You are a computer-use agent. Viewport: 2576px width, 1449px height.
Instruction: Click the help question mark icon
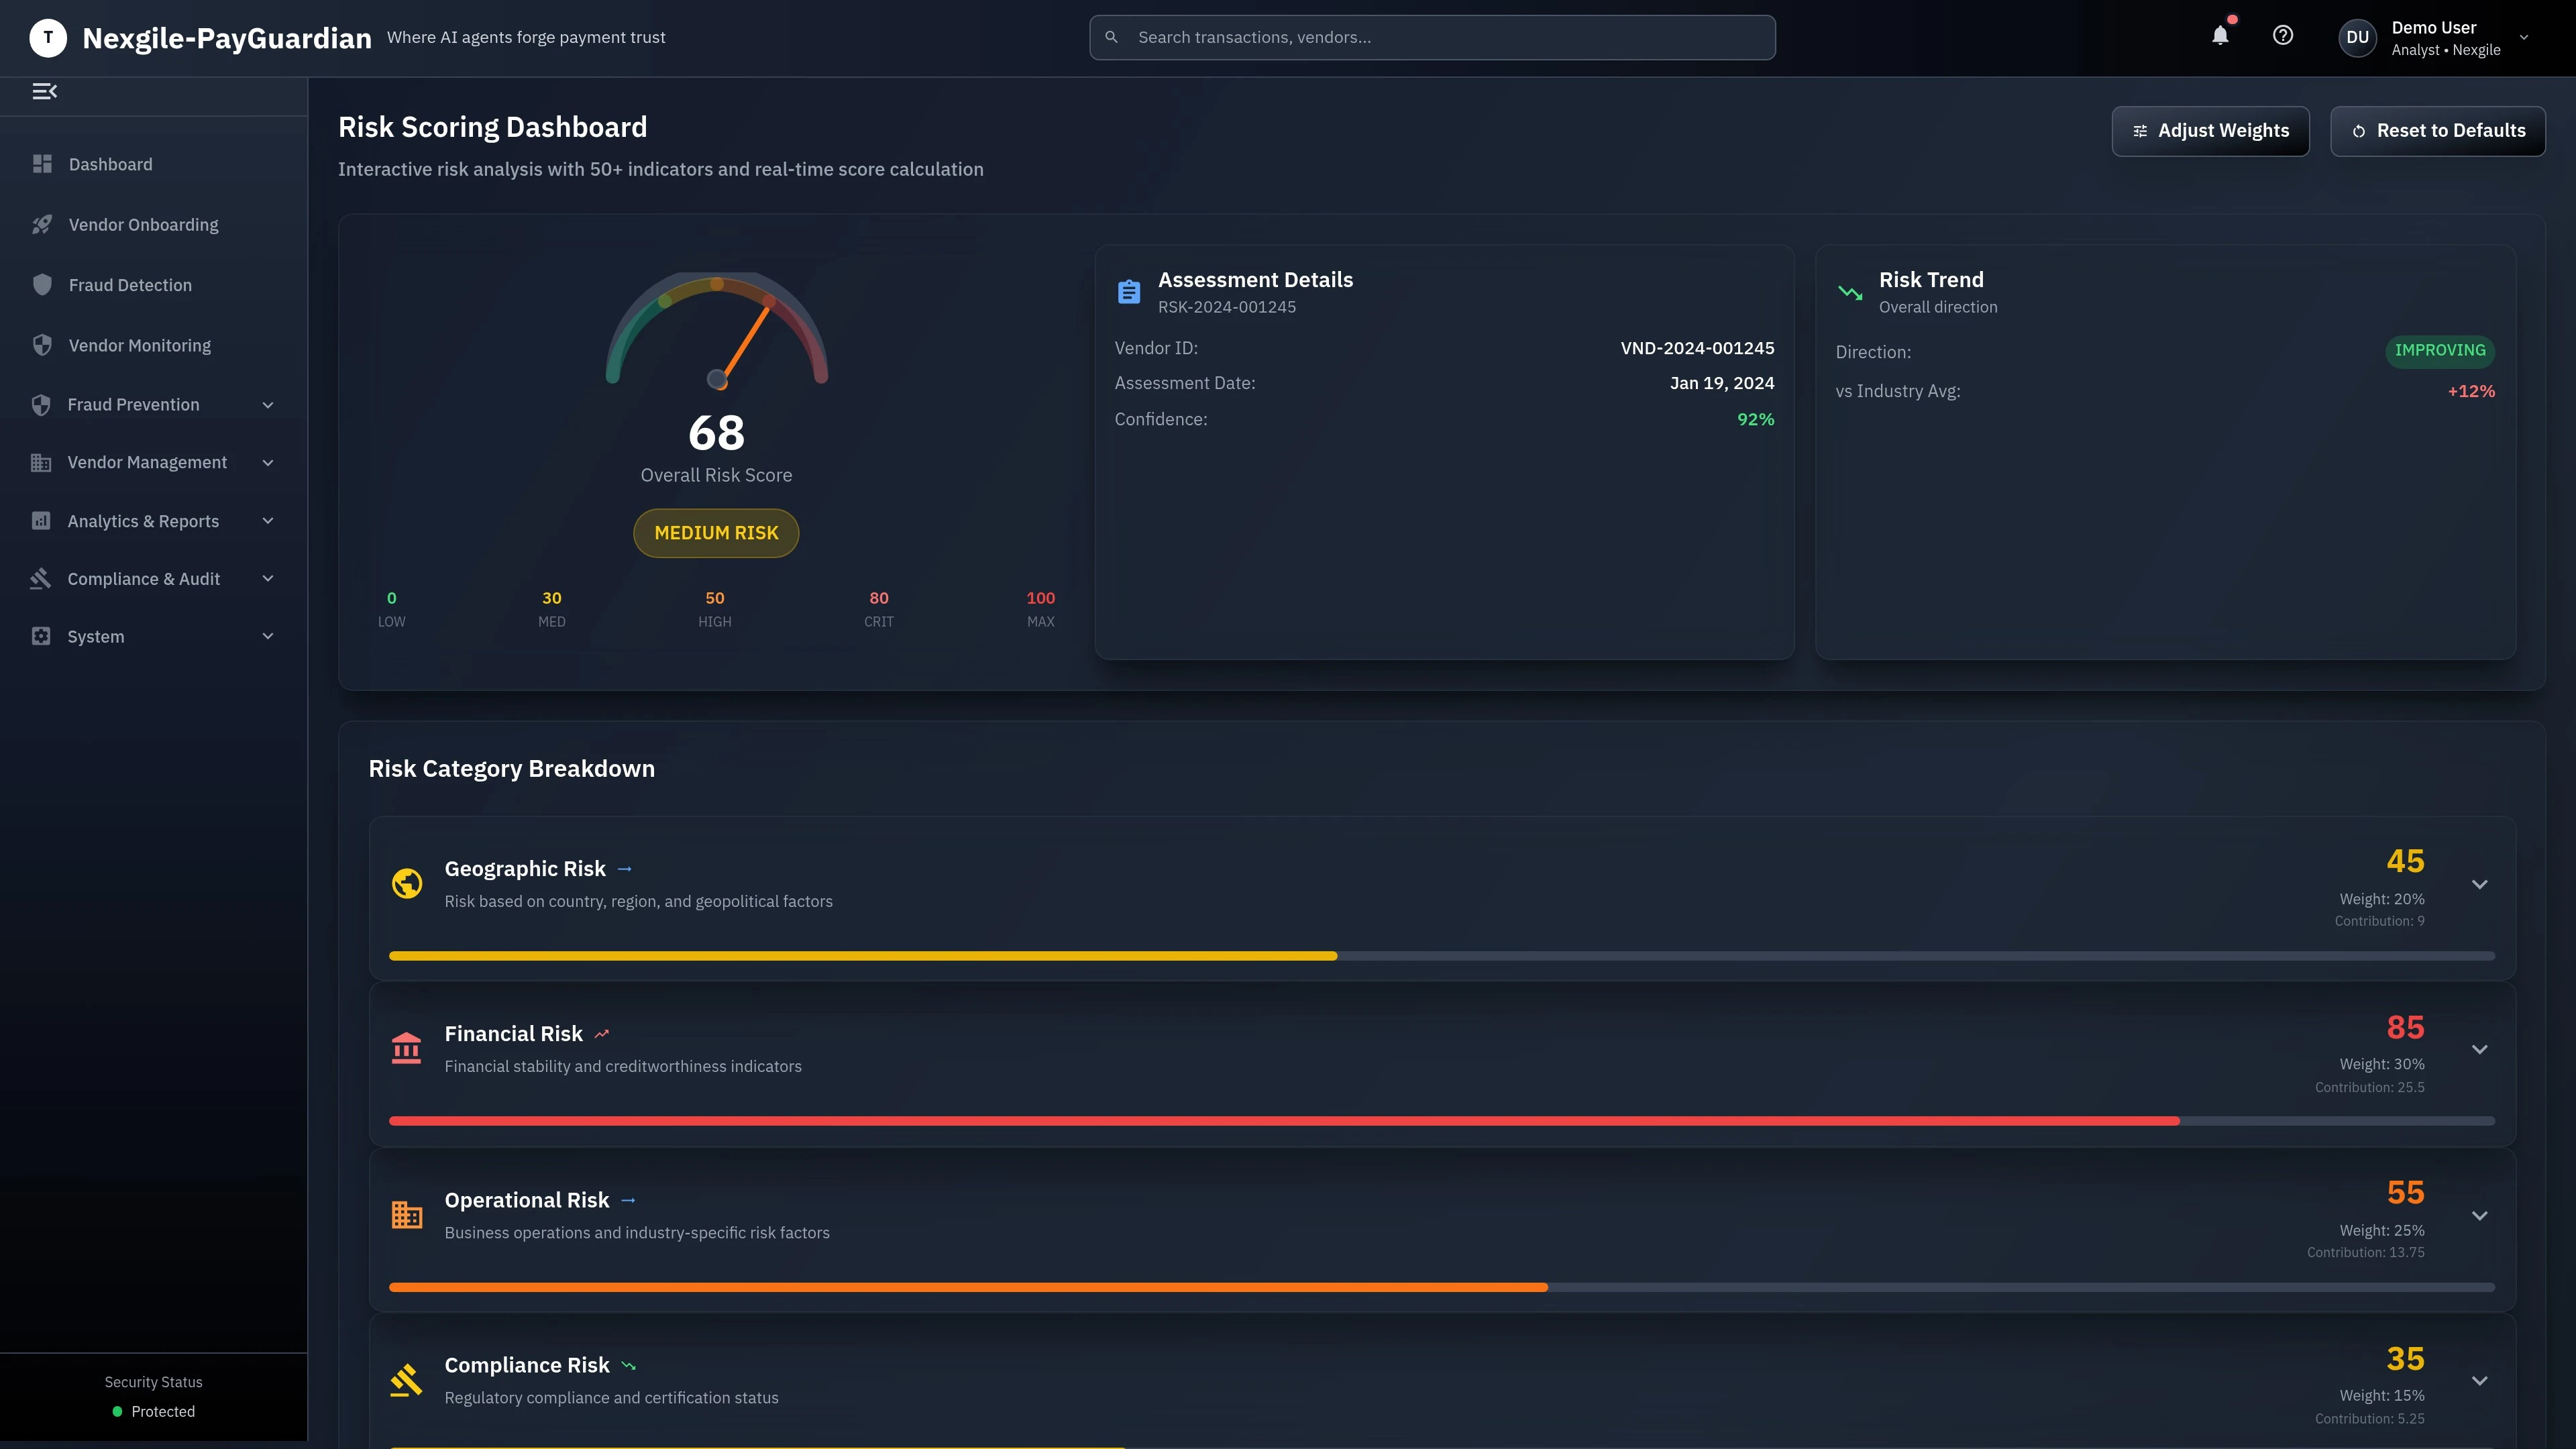pos(2283,35)
